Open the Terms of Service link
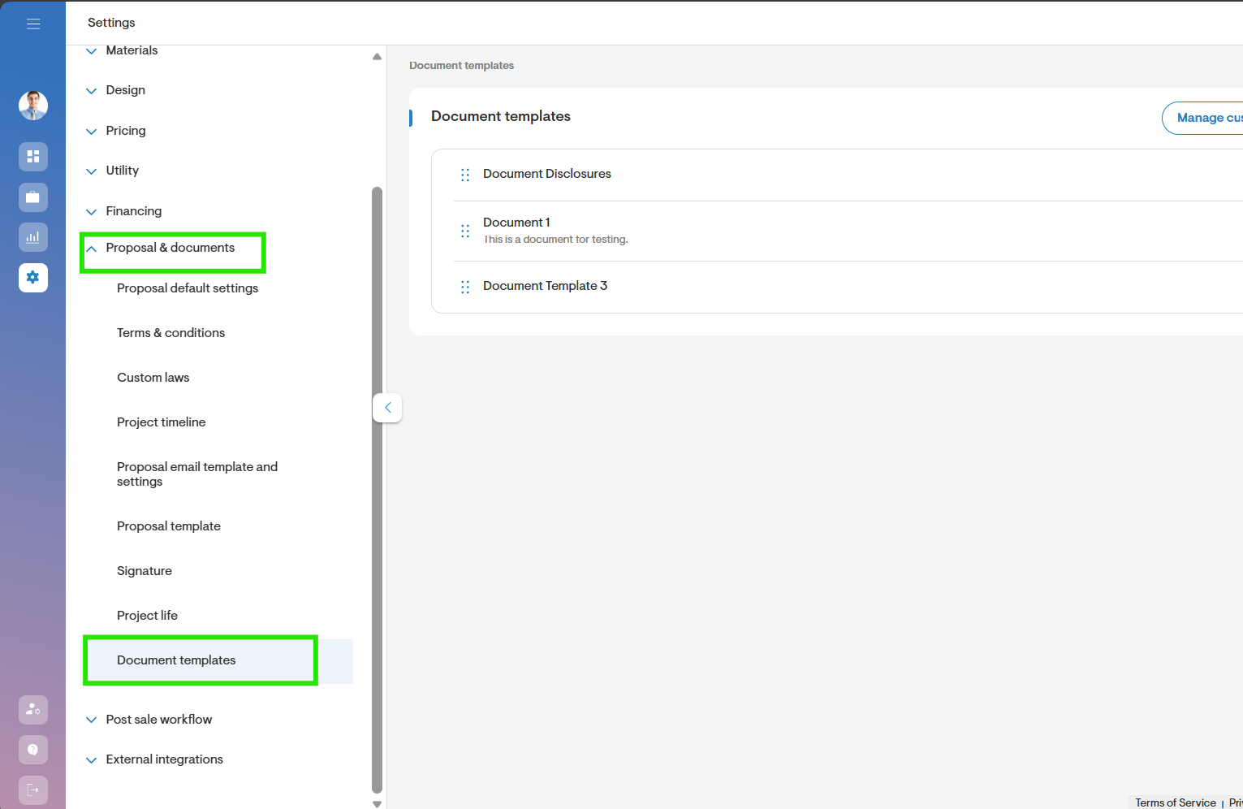 click(x=1175, y=803)
